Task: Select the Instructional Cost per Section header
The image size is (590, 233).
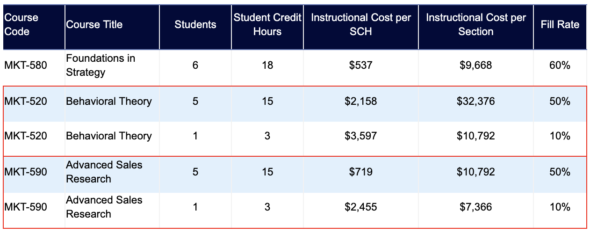Action: tap(476, 27)
